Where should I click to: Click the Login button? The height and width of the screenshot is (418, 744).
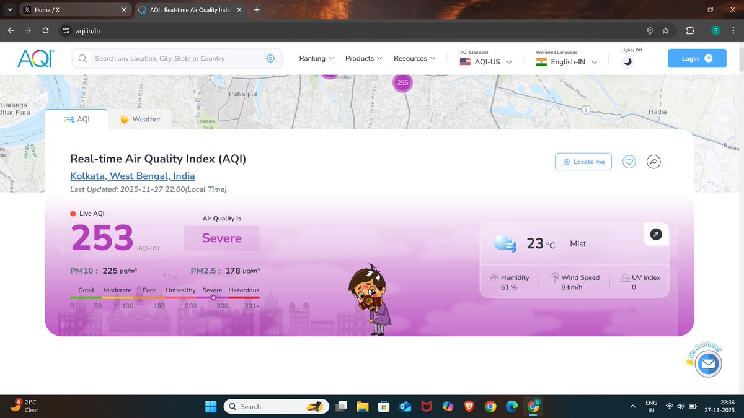click(x=697, y=58)
